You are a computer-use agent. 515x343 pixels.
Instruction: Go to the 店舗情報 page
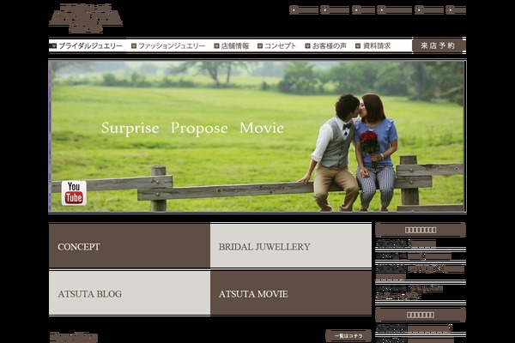(x=232, y=46)
